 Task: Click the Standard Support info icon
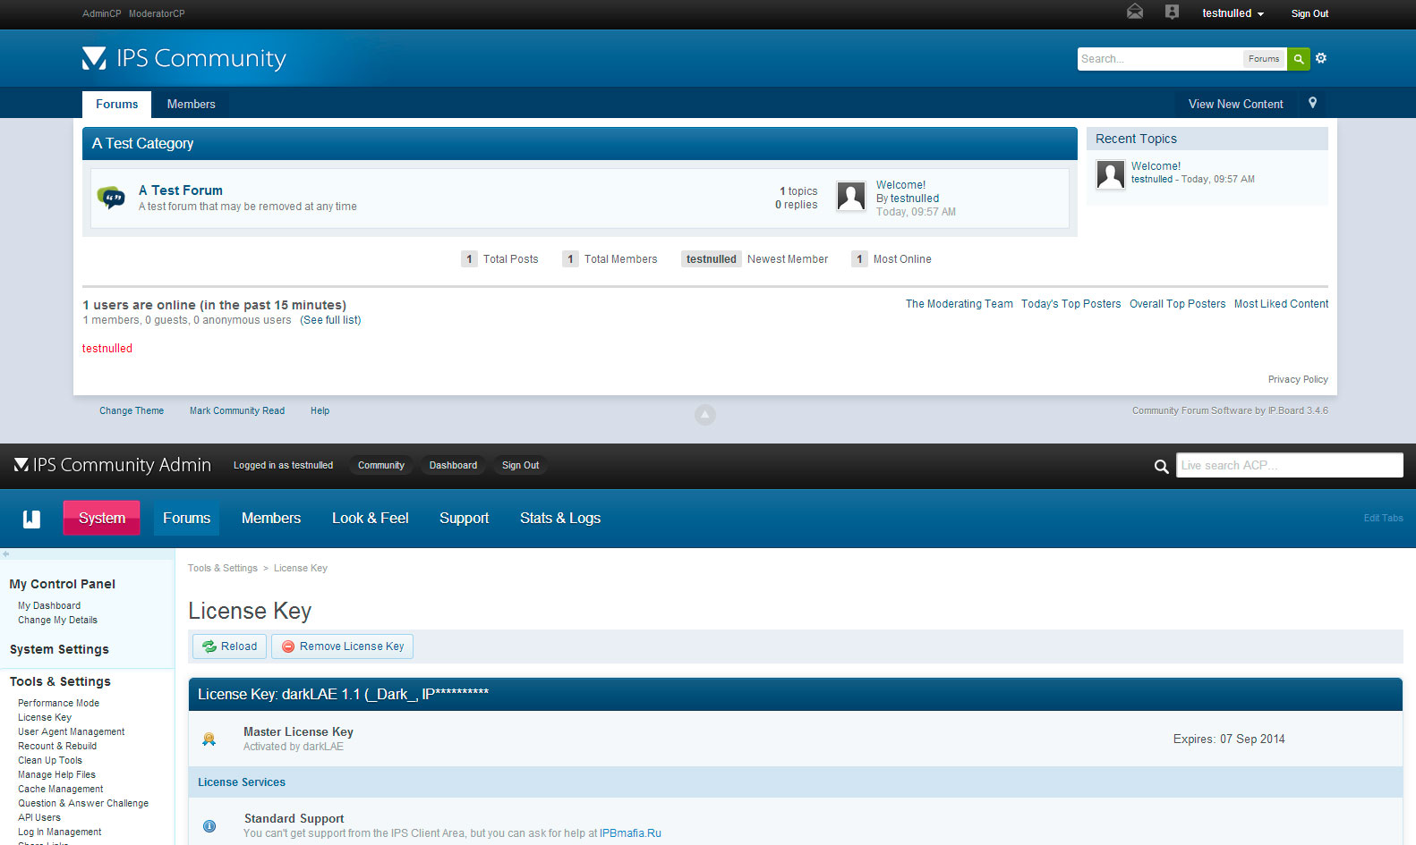pyautogui.click(x=209, y=826)
